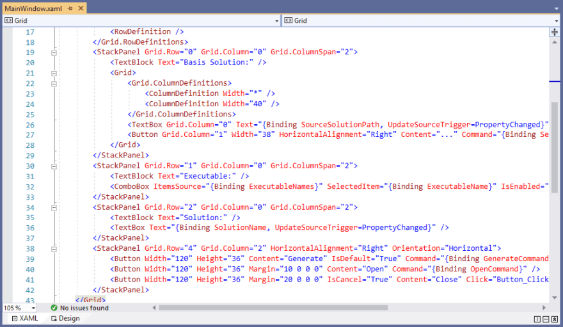563x327 pixels.
Task: Click the "Generate" content value on line 39
Action: coord(306,259)
